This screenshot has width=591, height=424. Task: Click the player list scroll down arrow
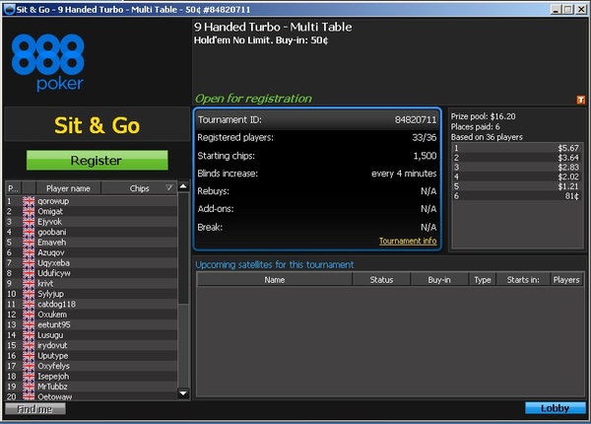click(x=183, y=393)
